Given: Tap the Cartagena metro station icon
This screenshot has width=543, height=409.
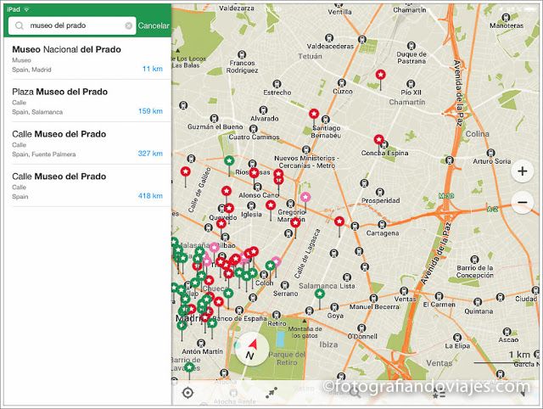Looking at the screenshot, I should coord(382,224).
